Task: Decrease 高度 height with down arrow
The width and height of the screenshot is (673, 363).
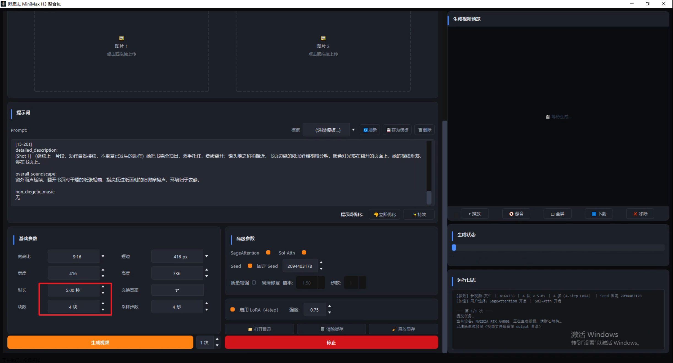Action: click(x=207, y=276)
